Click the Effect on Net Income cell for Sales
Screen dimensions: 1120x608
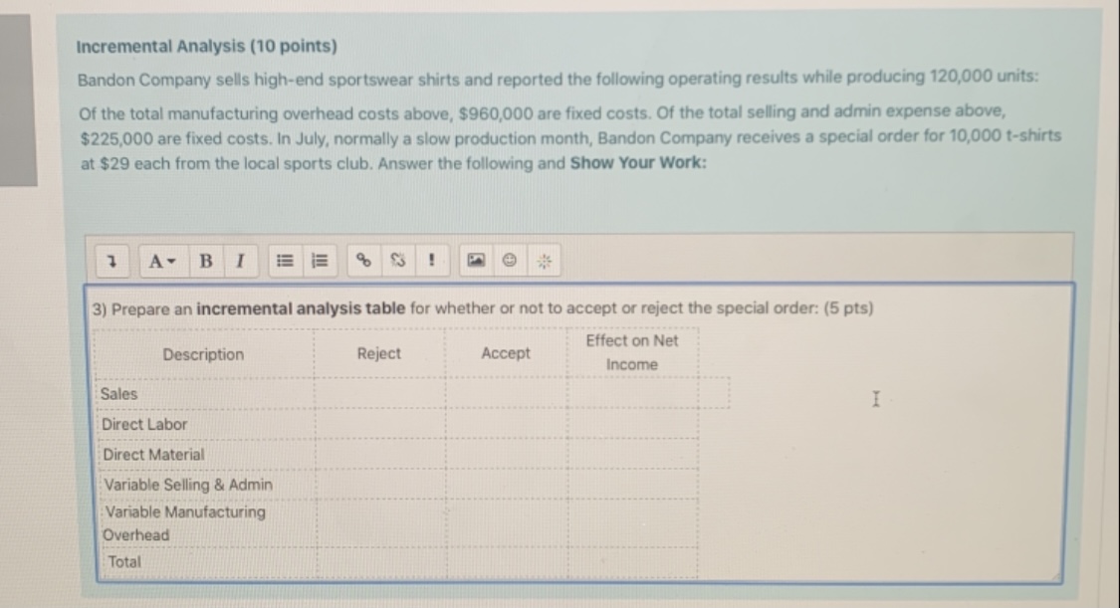633,393
